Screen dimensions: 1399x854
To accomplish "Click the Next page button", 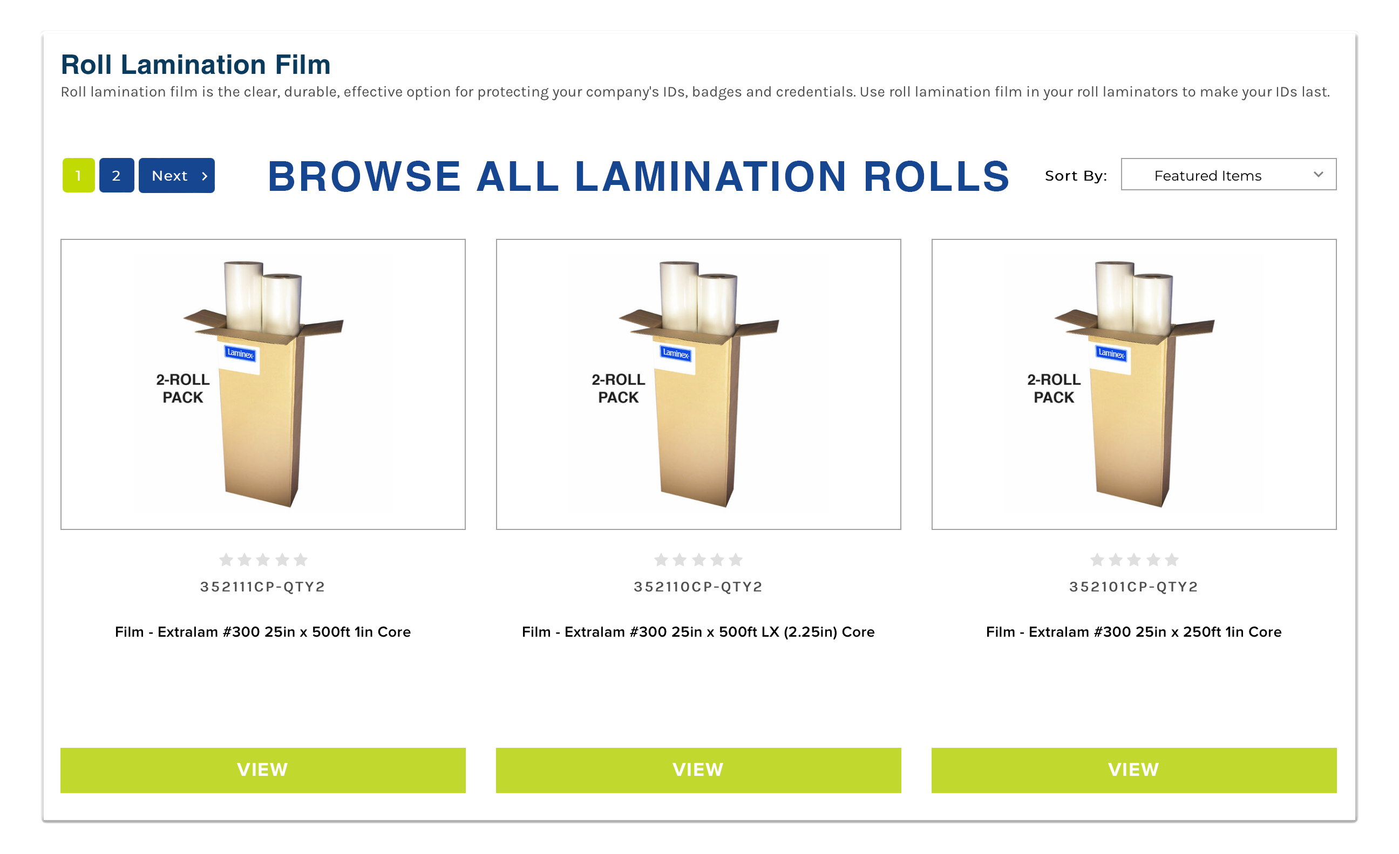I will 176,176.
